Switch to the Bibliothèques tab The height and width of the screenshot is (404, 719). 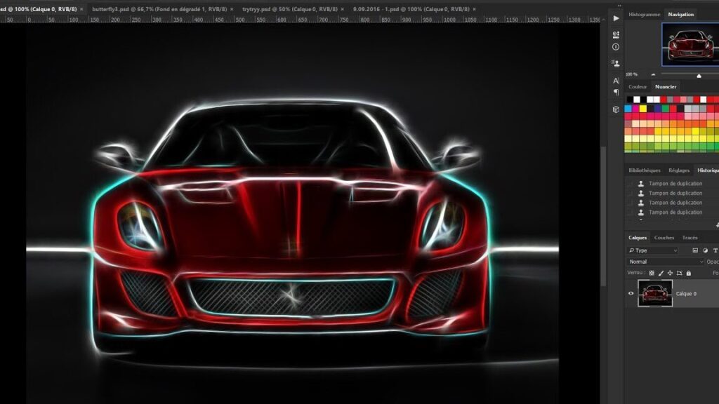[645, 170]
